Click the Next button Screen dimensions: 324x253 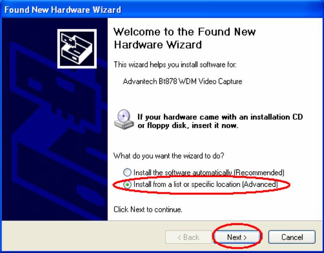point(237,237)
